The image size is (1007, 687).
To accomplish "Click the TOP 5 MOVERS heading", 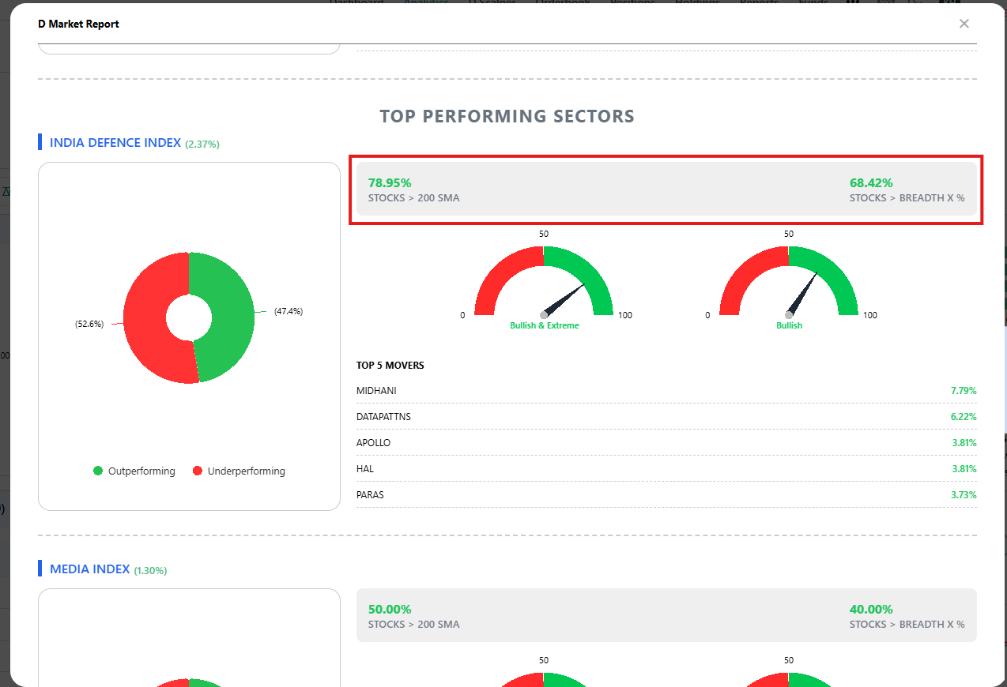I will tap(390, 366).
